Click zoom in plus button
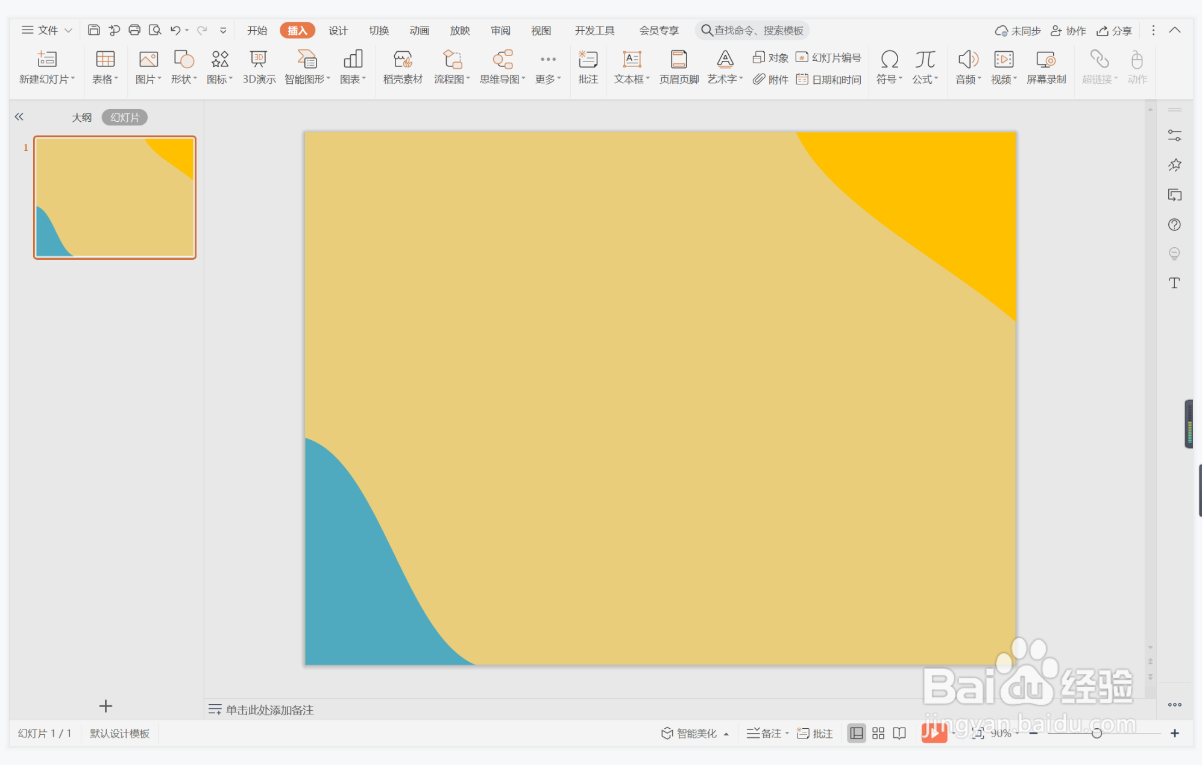Screen dimensions: 1202x765 1174,733
